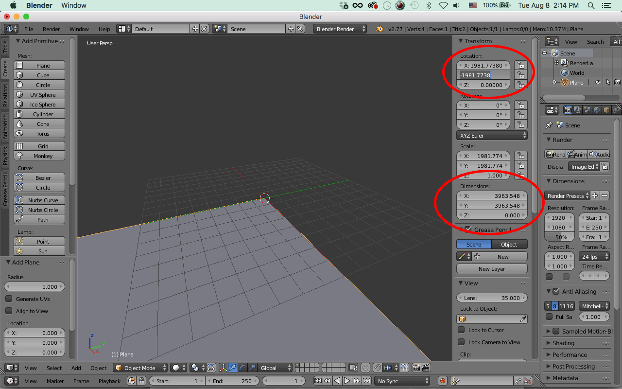
Task: Open the Constraints chain-link tab
Action: point(616,110)
